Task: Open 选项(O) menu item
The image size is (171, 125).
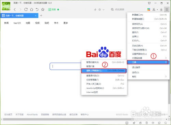Action: pos(148,72)
